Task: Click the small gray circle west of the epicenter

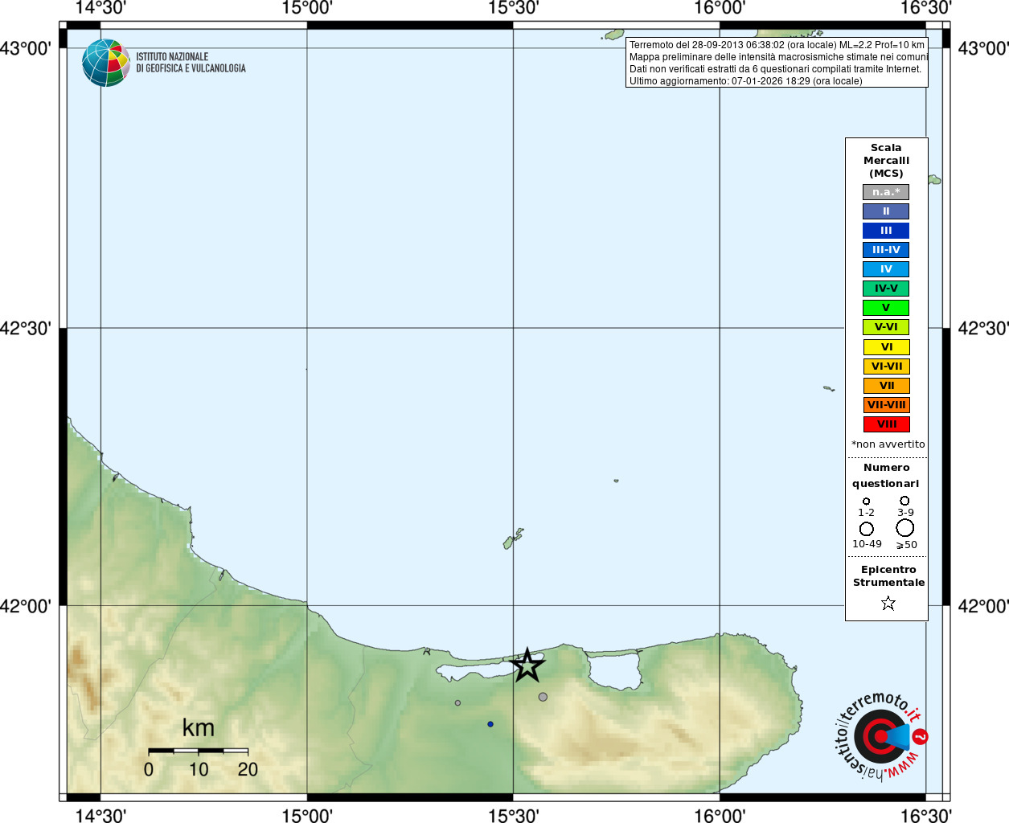Action: [x=458, y=703]
